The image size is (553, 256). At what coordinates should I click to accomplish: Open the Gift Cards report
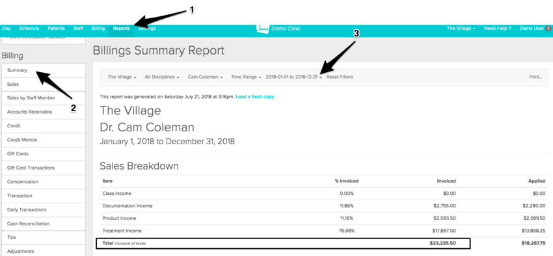[x=44, y=154]
